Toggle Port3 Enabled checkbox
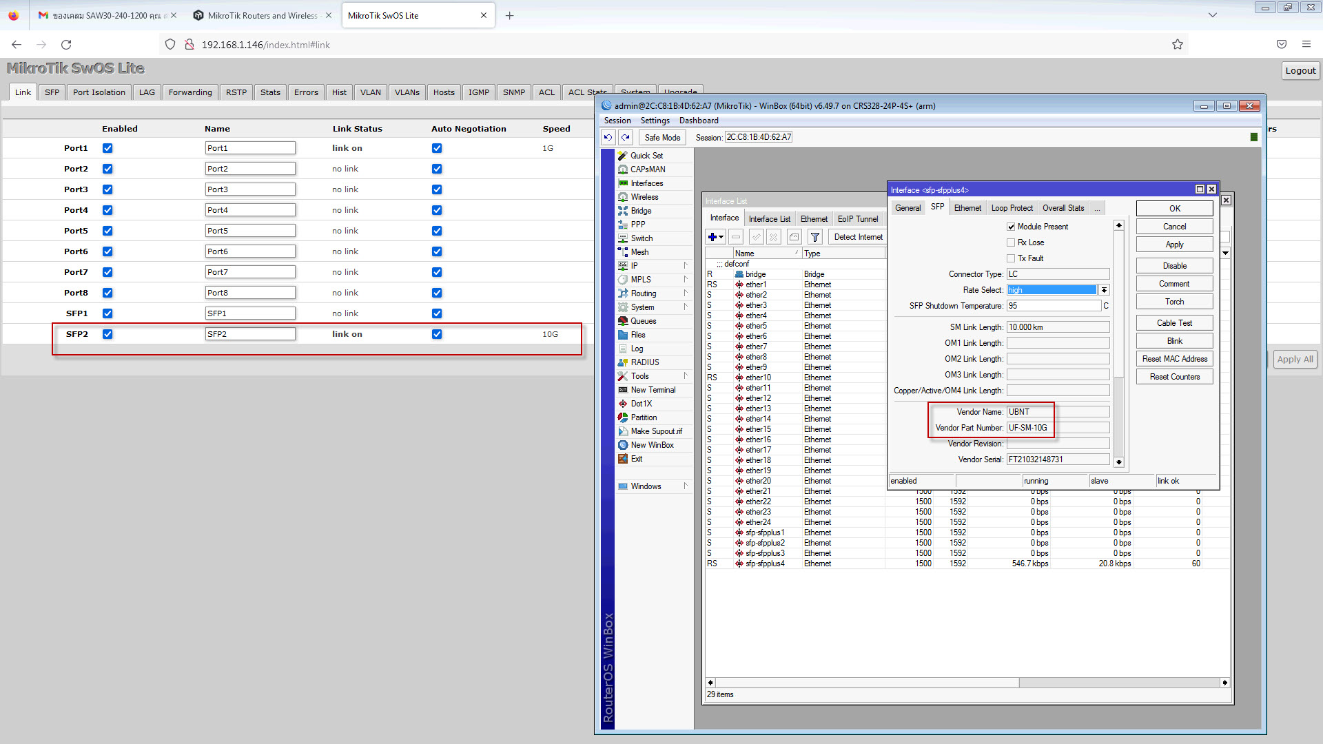1323x744 pixels. tap(107, 189)
